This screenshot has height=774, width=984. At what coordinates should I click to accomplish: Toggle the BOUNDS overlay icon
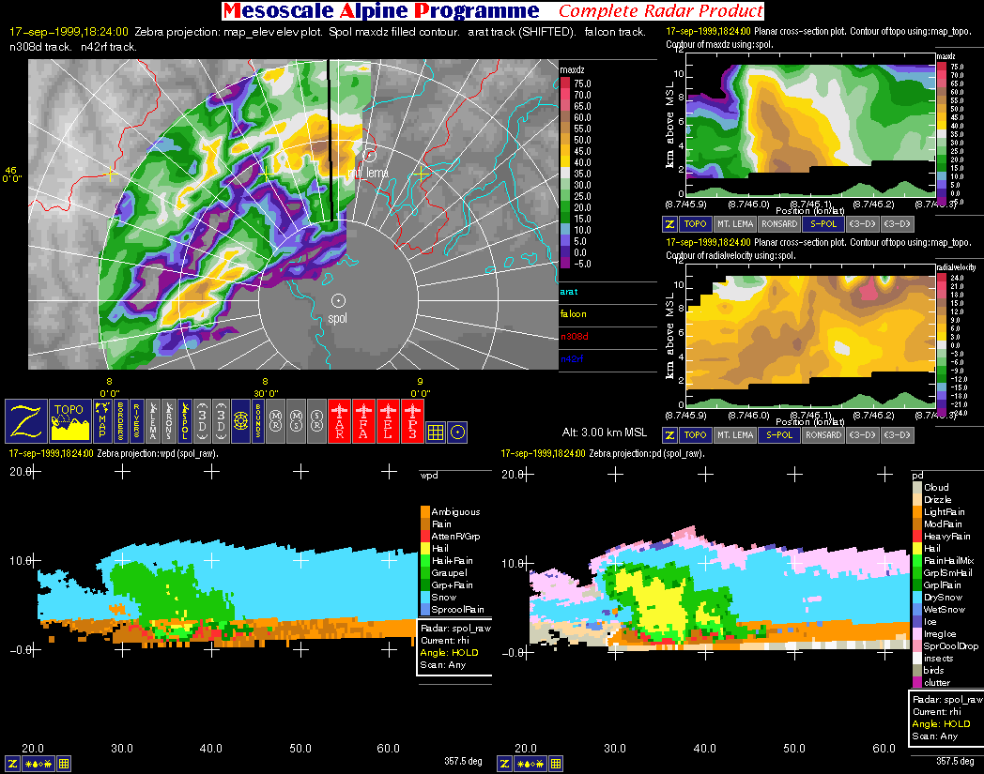pos(258,421)
